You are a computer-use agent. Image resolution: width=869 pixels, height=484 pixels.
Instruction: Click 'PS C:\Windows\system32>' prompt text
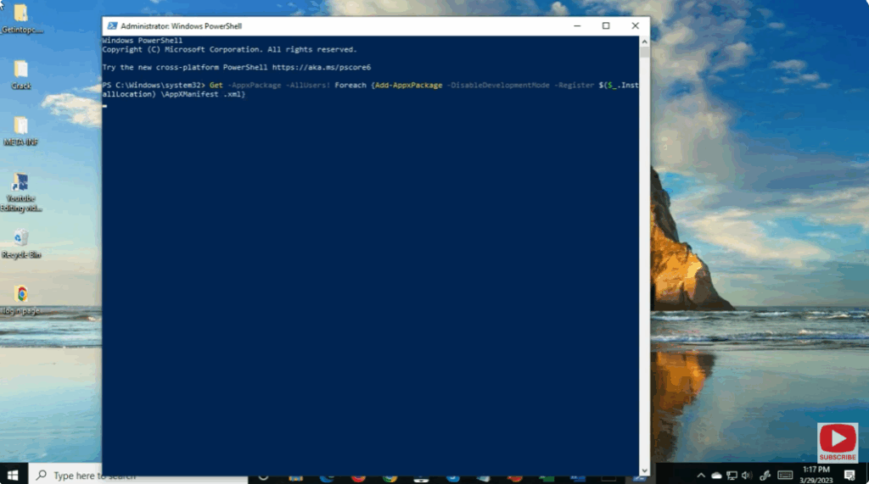click(154, 86)
